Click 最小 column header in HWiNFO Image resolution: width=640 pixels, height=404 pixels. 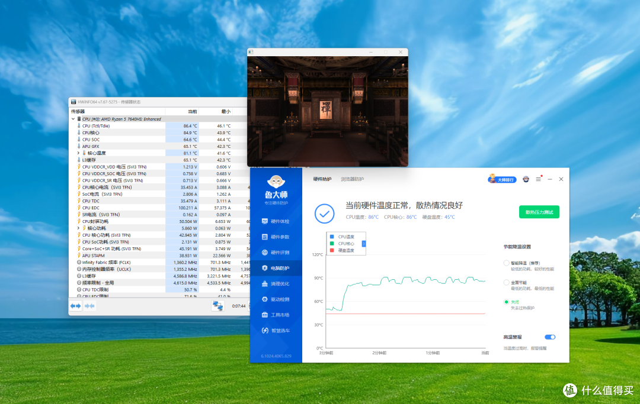[226, 111]
